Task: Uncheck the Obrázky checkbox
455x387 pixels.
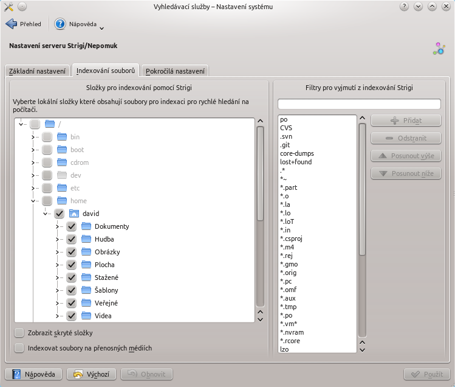Action: 72,252
